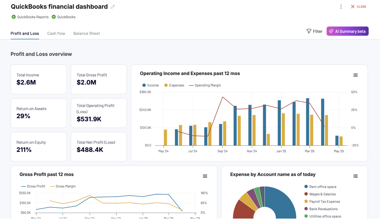Open the Gross Profit chart hamburger menu
Image resolution: width=380 pixels, height=222 pixels.
pos(205,176)
